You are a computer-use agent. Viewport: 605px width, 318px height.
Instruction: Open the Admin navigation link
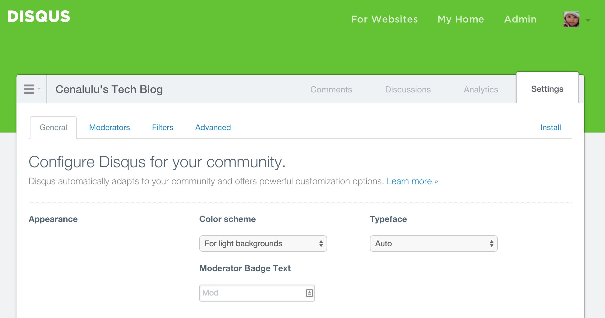(520, 19)
